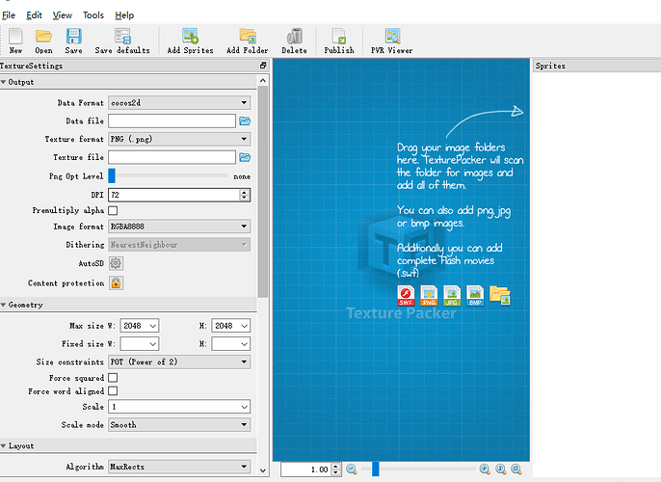This screenshot has width=661, height=482.
Task: Open AutoSD settings gear
Action: (116, 263)
